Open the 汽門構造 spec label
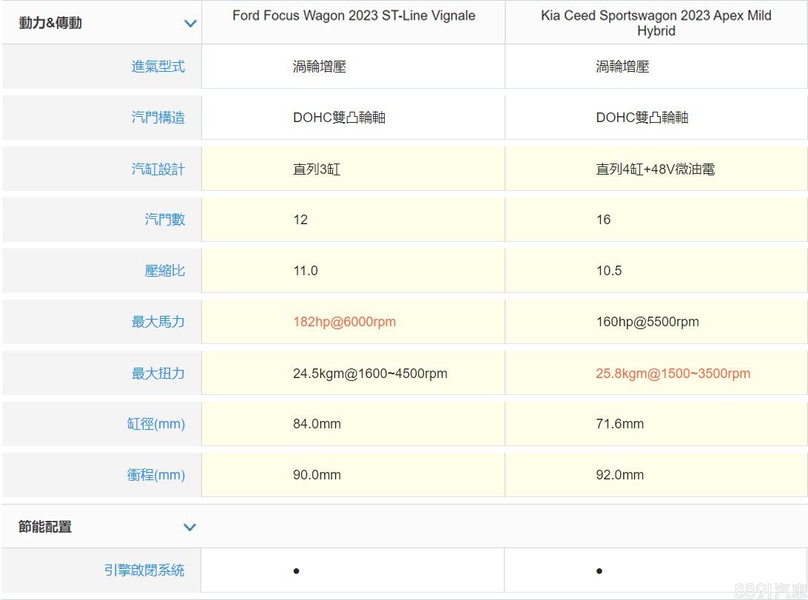This screenshot has height=600, width=808. (158, 118)
